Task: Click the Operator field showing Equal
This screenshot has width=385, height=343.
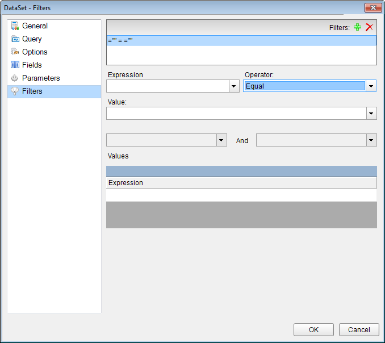Action: (x=305, y=86)
